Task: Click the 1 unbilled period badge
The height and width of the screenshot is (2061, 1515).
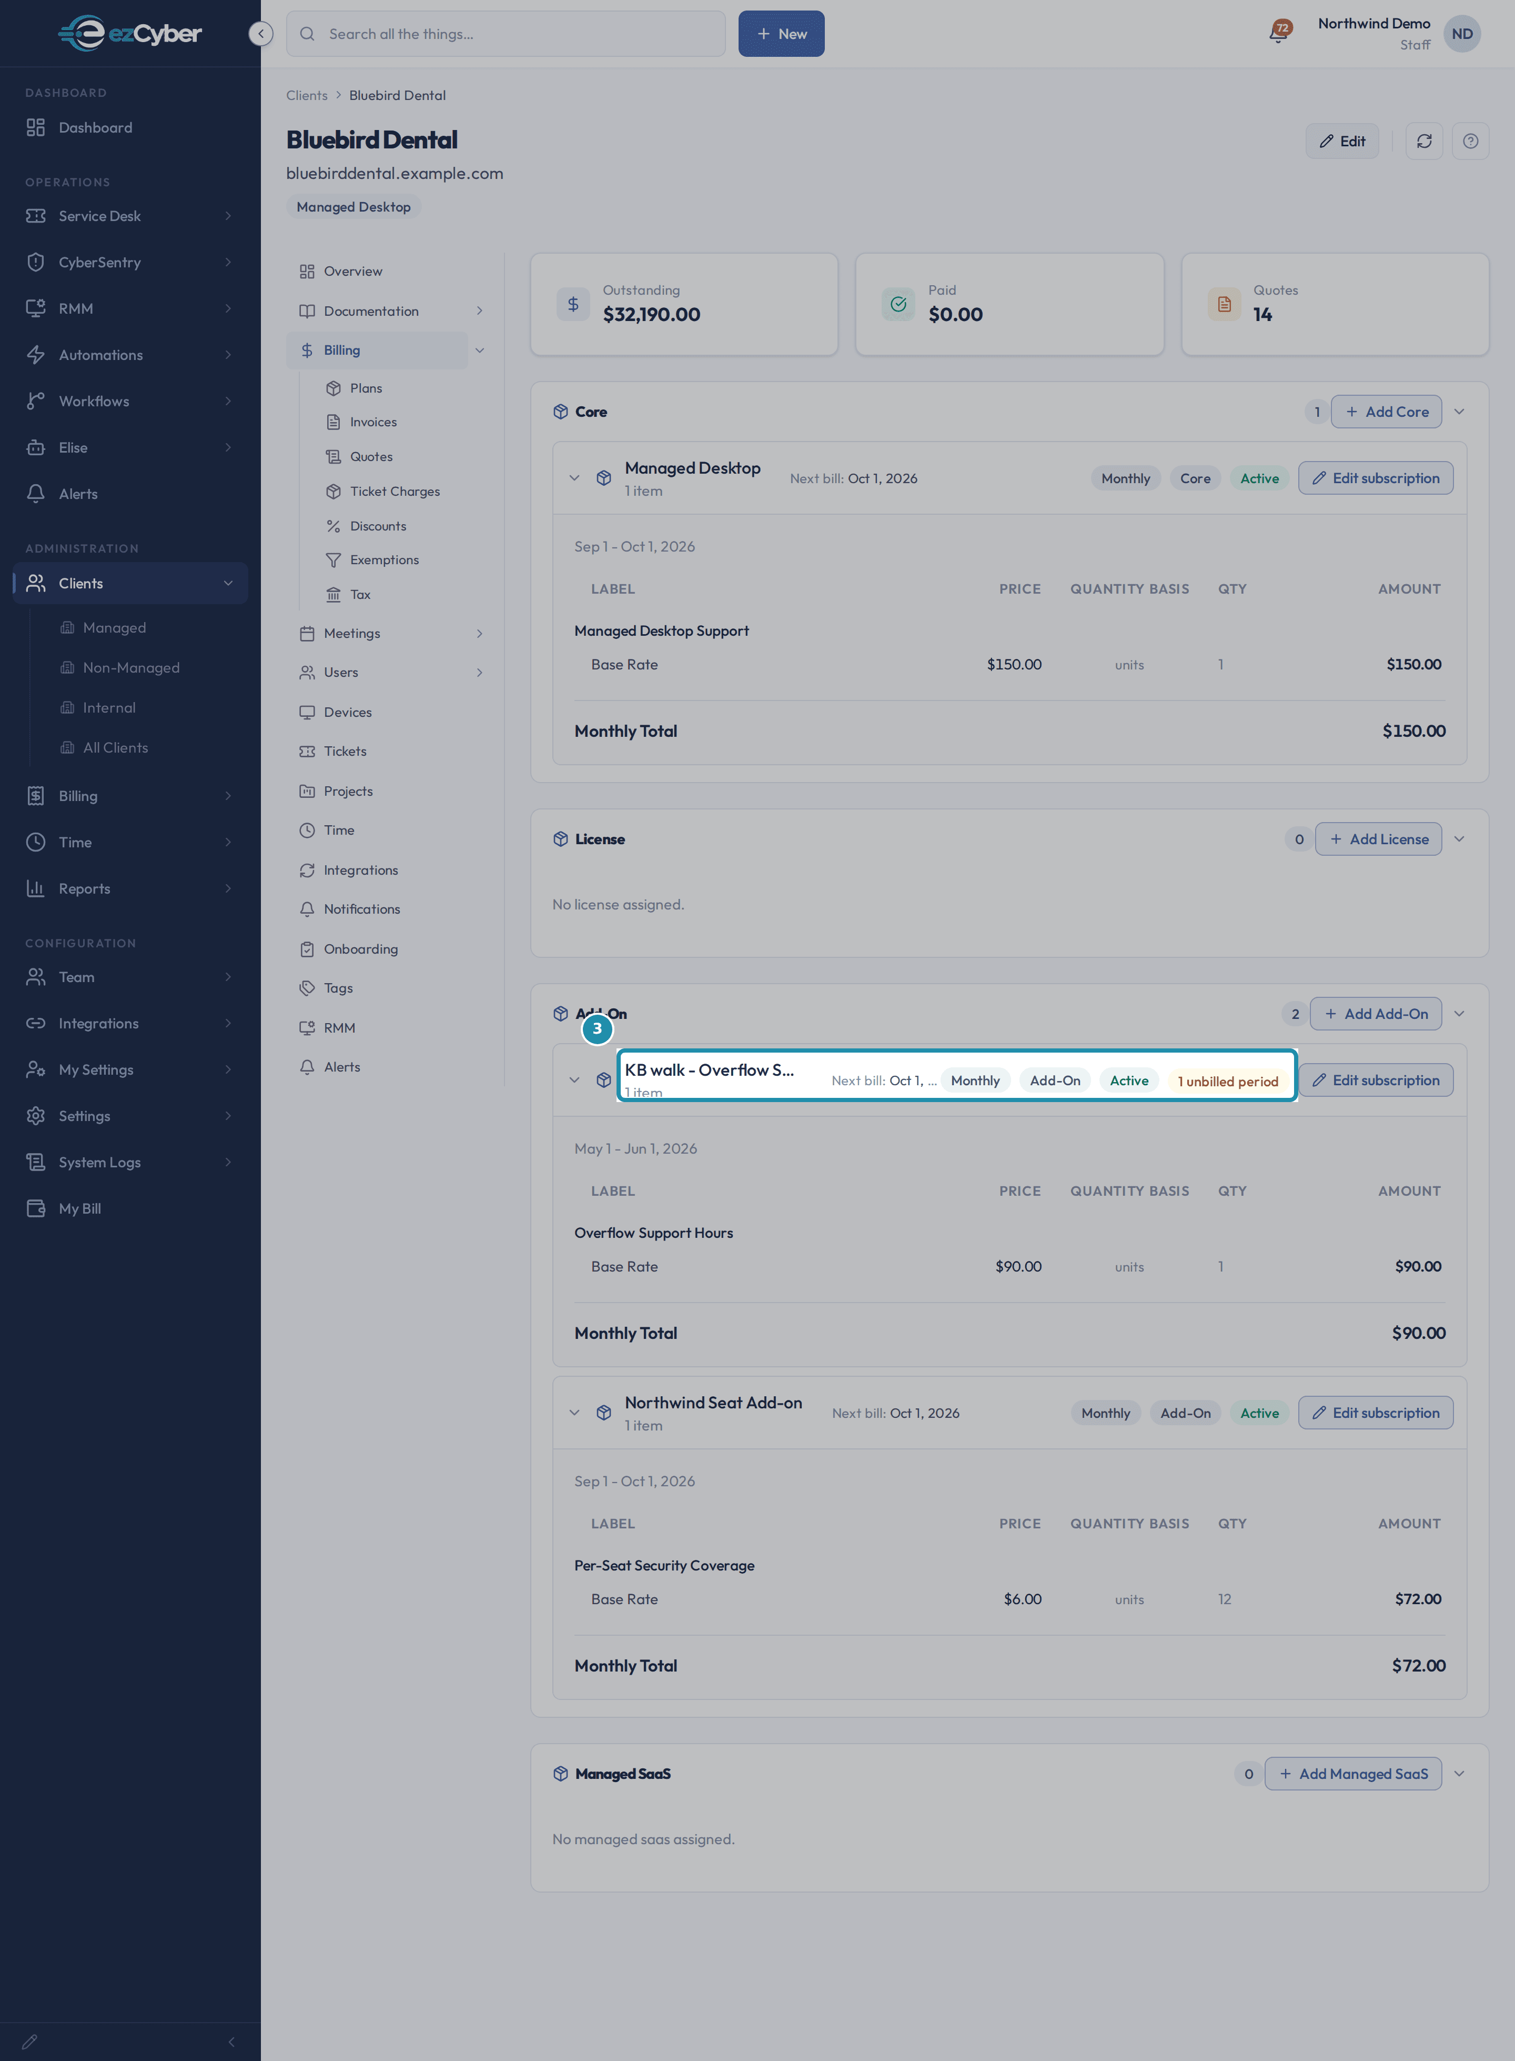Action: pos(1227,1081)
